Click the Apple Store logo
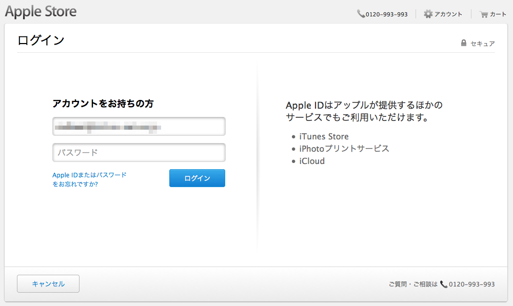This screenshot has width=513, height=306. [41, 12]
